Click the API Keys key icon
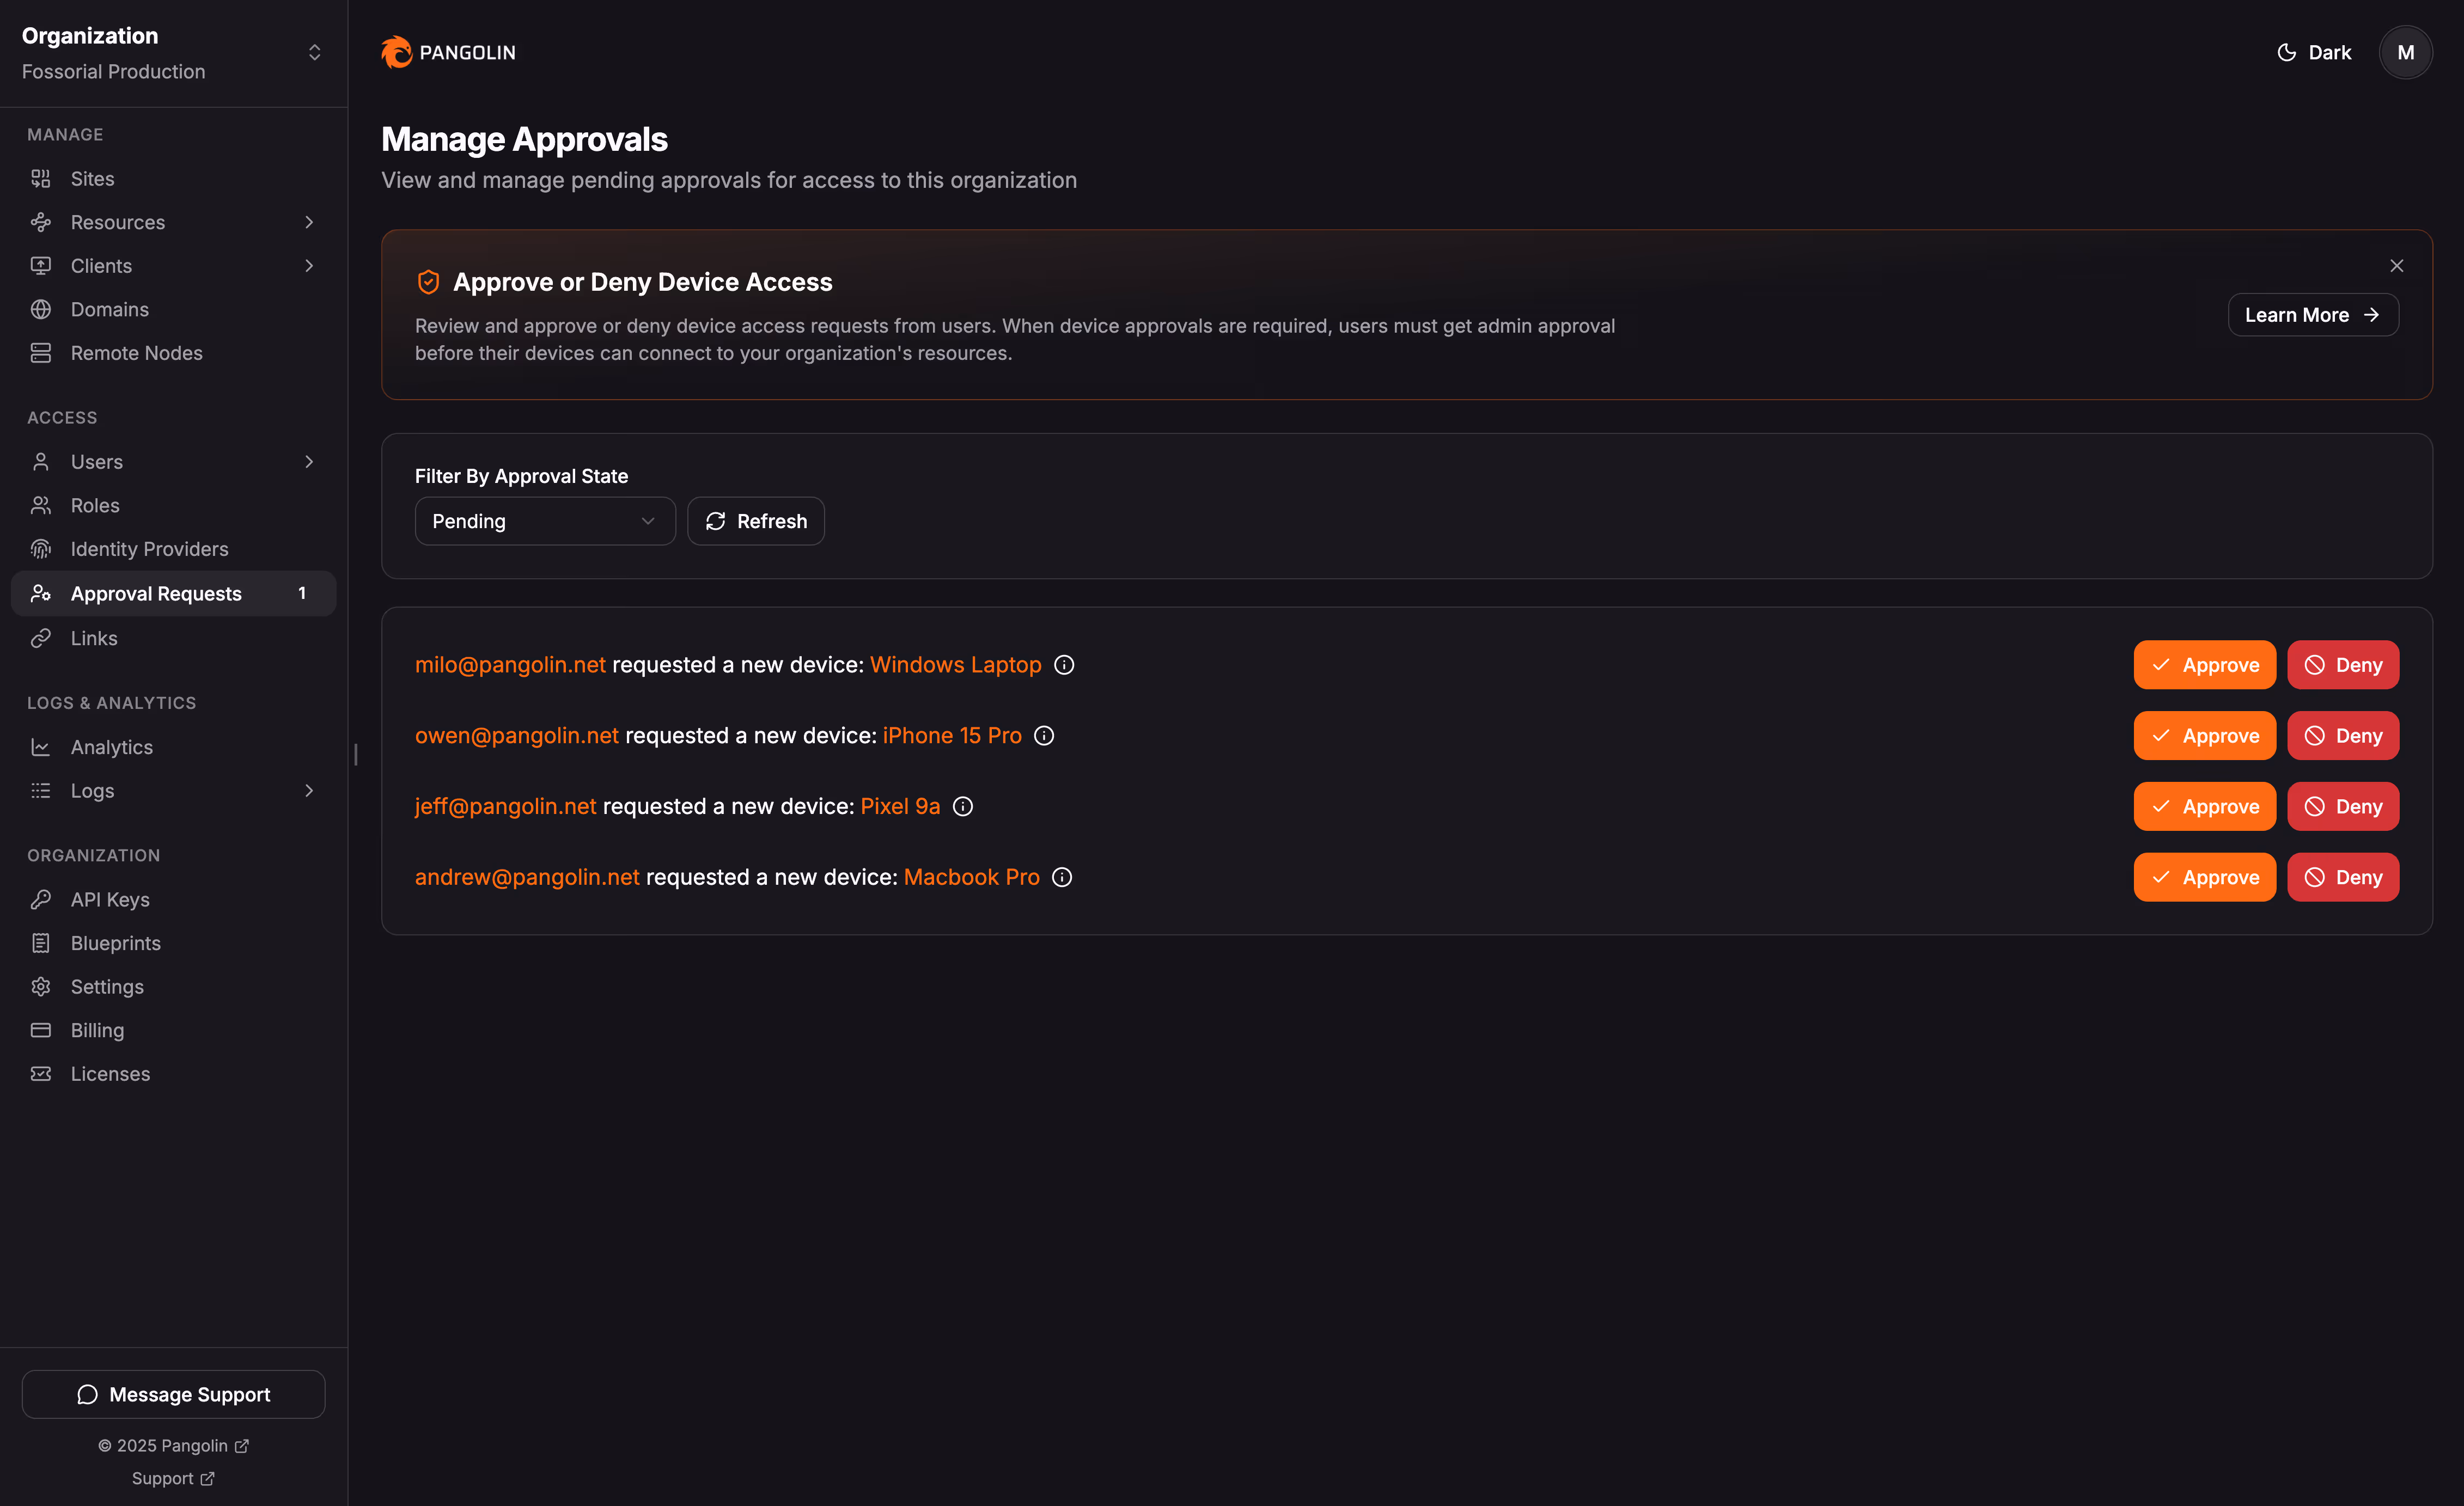The image size is (2464, 1506). (41, 898)
